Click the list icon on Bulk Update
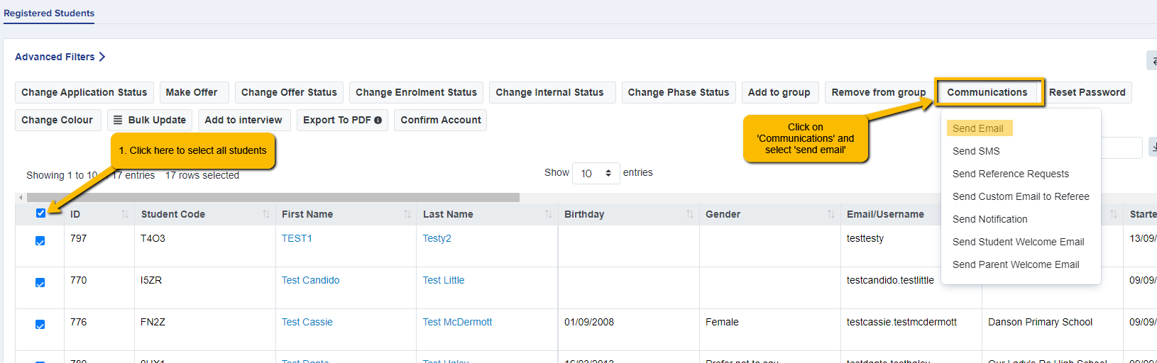Viewport: 1157px width, 363px height. point(119,120)
